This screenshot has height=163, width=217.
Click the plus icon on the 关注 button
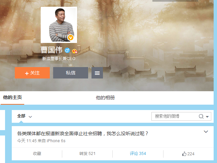[27, 73]
